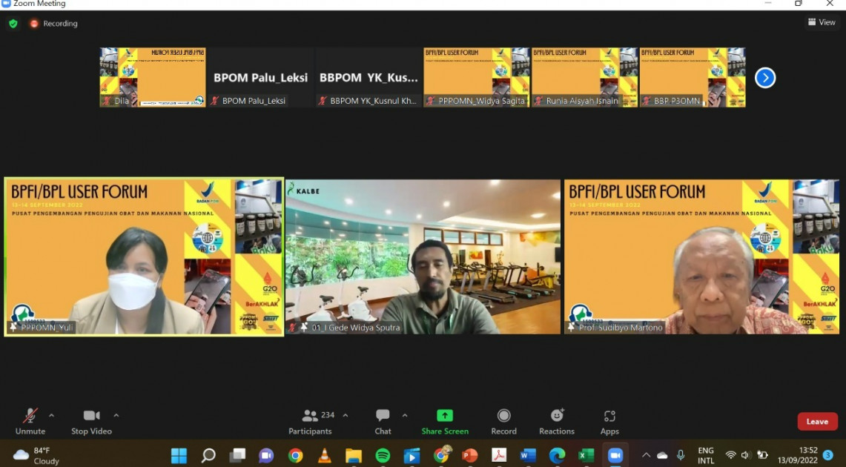Expand audio options arrow beside Unmute
This screenshot has width=846, height=467.
(x=51, y=415)
